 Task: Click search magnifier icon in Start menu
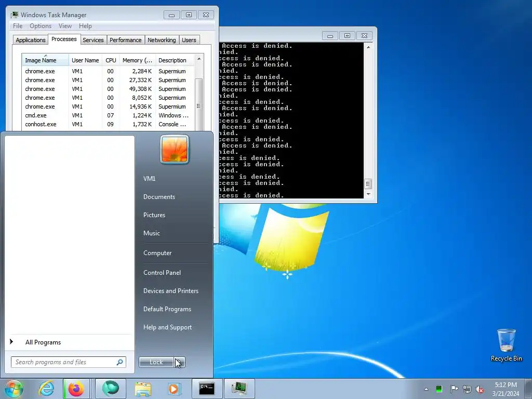click(x=119, y=362)
